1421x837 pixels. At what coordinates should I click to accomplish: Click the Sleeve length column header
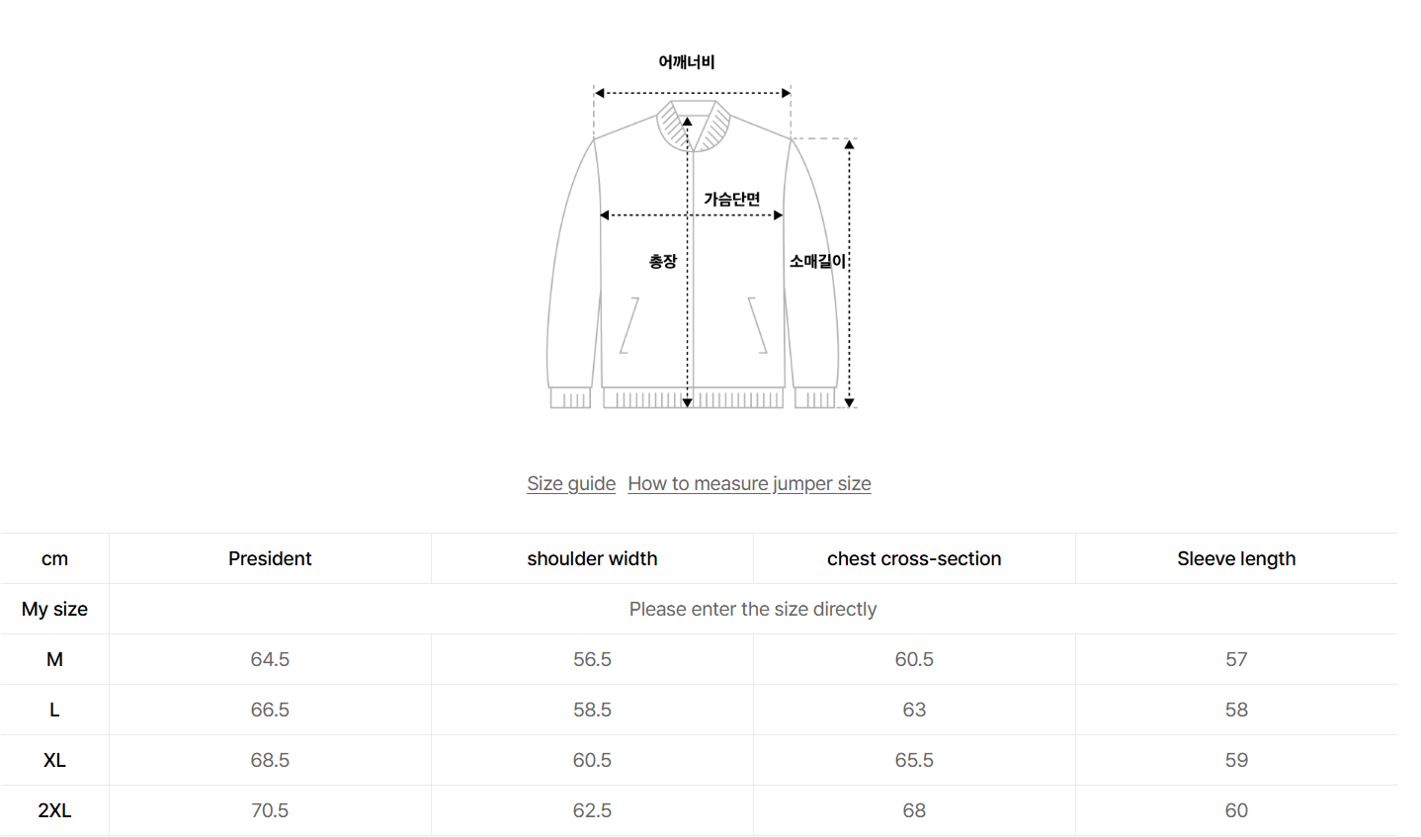[x=1236, y=558]
